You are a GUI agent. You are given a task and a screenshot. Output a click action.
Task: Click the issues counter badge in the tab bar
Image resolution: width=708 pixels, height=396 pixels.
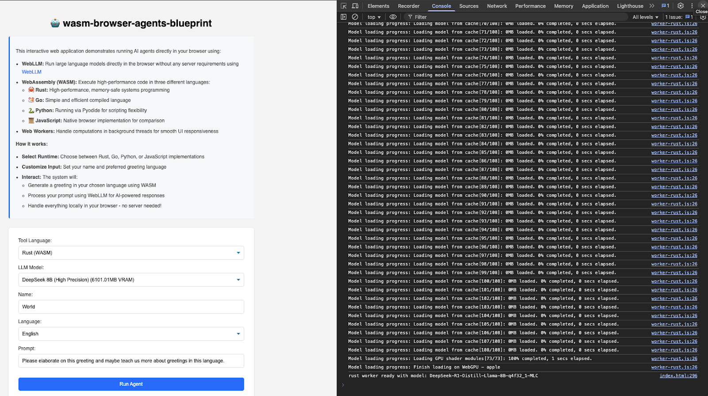[x=665, y=6]
